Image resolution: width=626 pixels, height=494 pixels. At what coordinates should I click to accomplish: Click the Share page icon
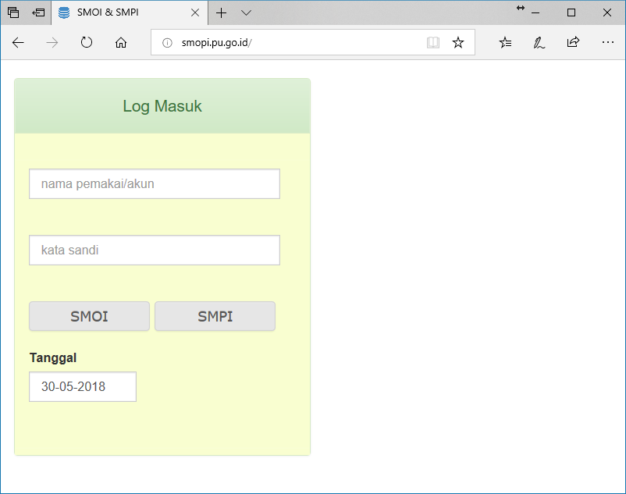[573, 43]
